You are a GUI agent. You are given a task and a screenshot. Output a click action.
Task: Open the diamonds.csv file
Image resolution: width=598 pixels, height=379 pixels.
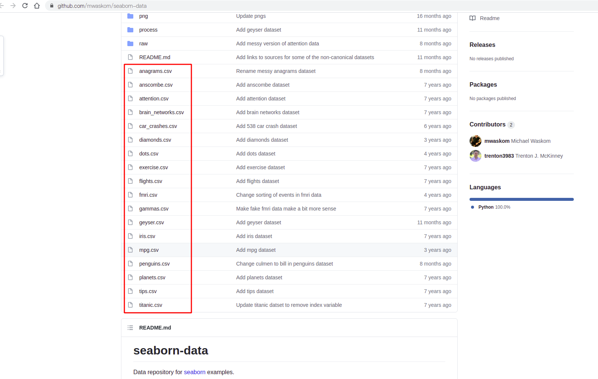155,140
